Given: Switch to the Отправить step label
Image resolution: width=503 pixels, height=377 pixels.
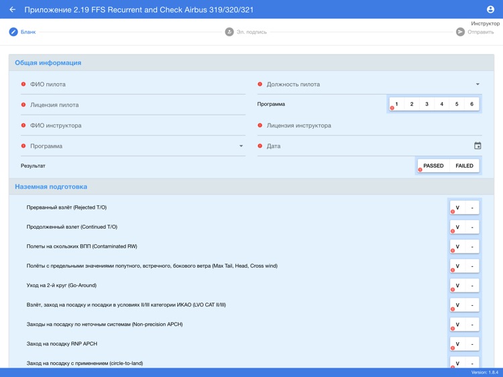Looking at the screenshot, I should tap(481, 32).
